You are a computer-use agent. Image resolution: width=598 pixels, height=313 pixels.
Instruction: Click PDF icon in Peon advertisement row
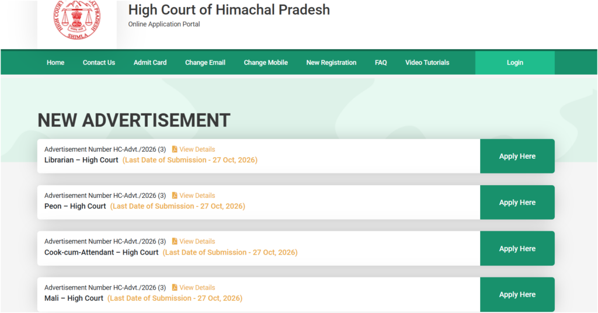pyautogui.click(x=175, y=195)
